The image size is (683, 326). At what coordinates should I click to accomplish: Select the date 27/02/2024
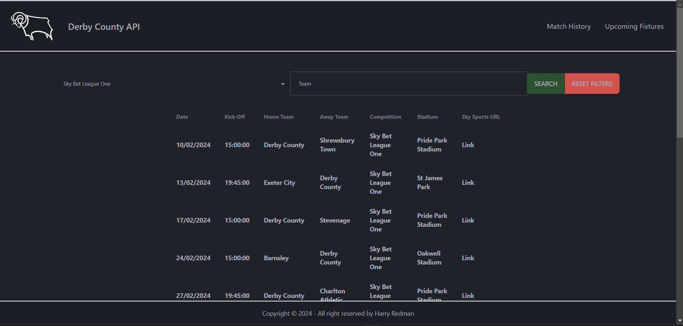tap(193, 296)
